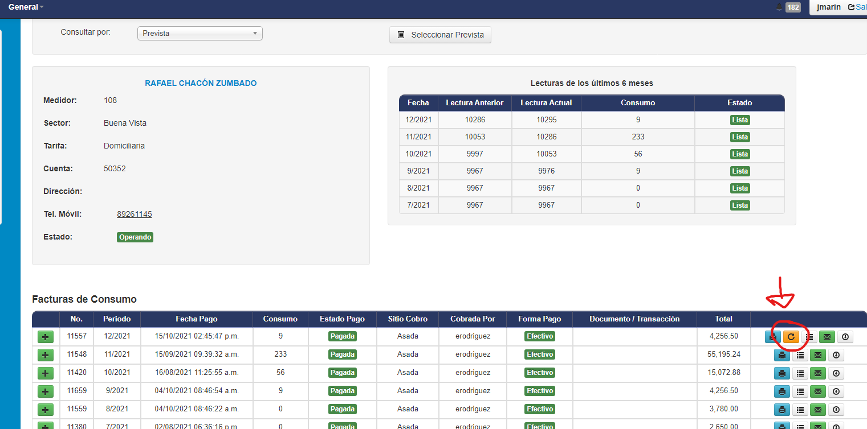This screenshot has height=429, width=867.
Task: Download invoice 11548 with the circle-arrow icon
Action: (x=836, y=356)
